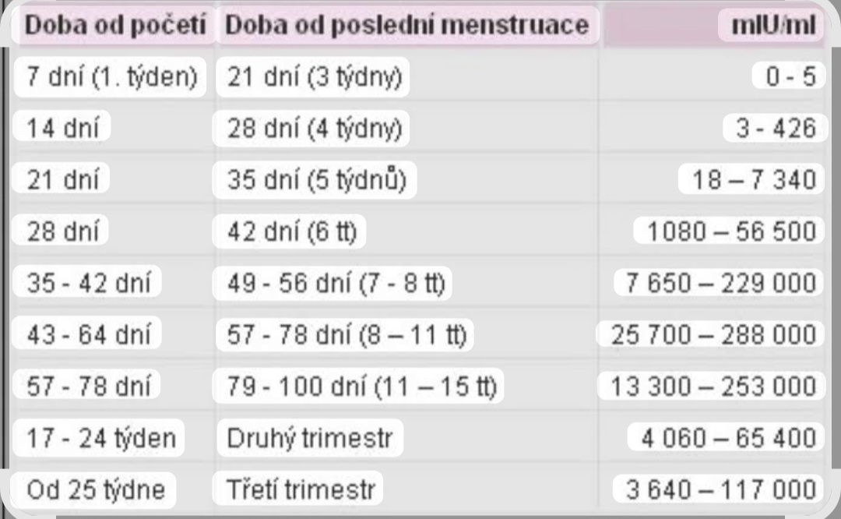Viewport: 841px width, 519px height.
Task: Select the "13 300 – 253 000" value
Action: coord(713,387)
